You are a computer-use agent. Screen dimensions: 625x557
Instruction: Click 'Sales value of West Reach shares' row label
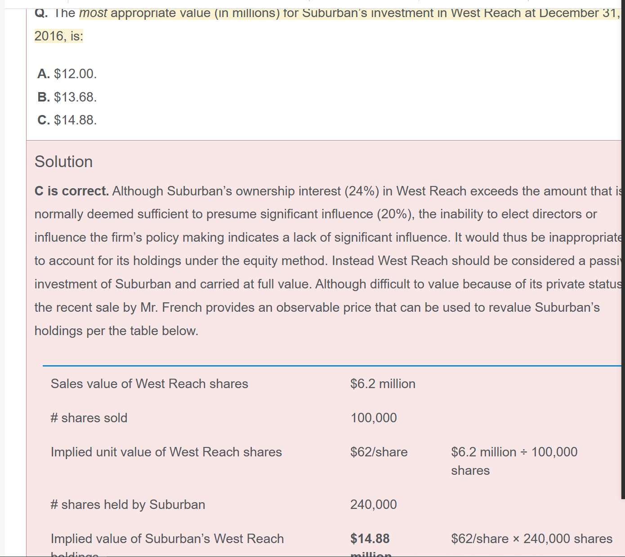coord(149,384)
